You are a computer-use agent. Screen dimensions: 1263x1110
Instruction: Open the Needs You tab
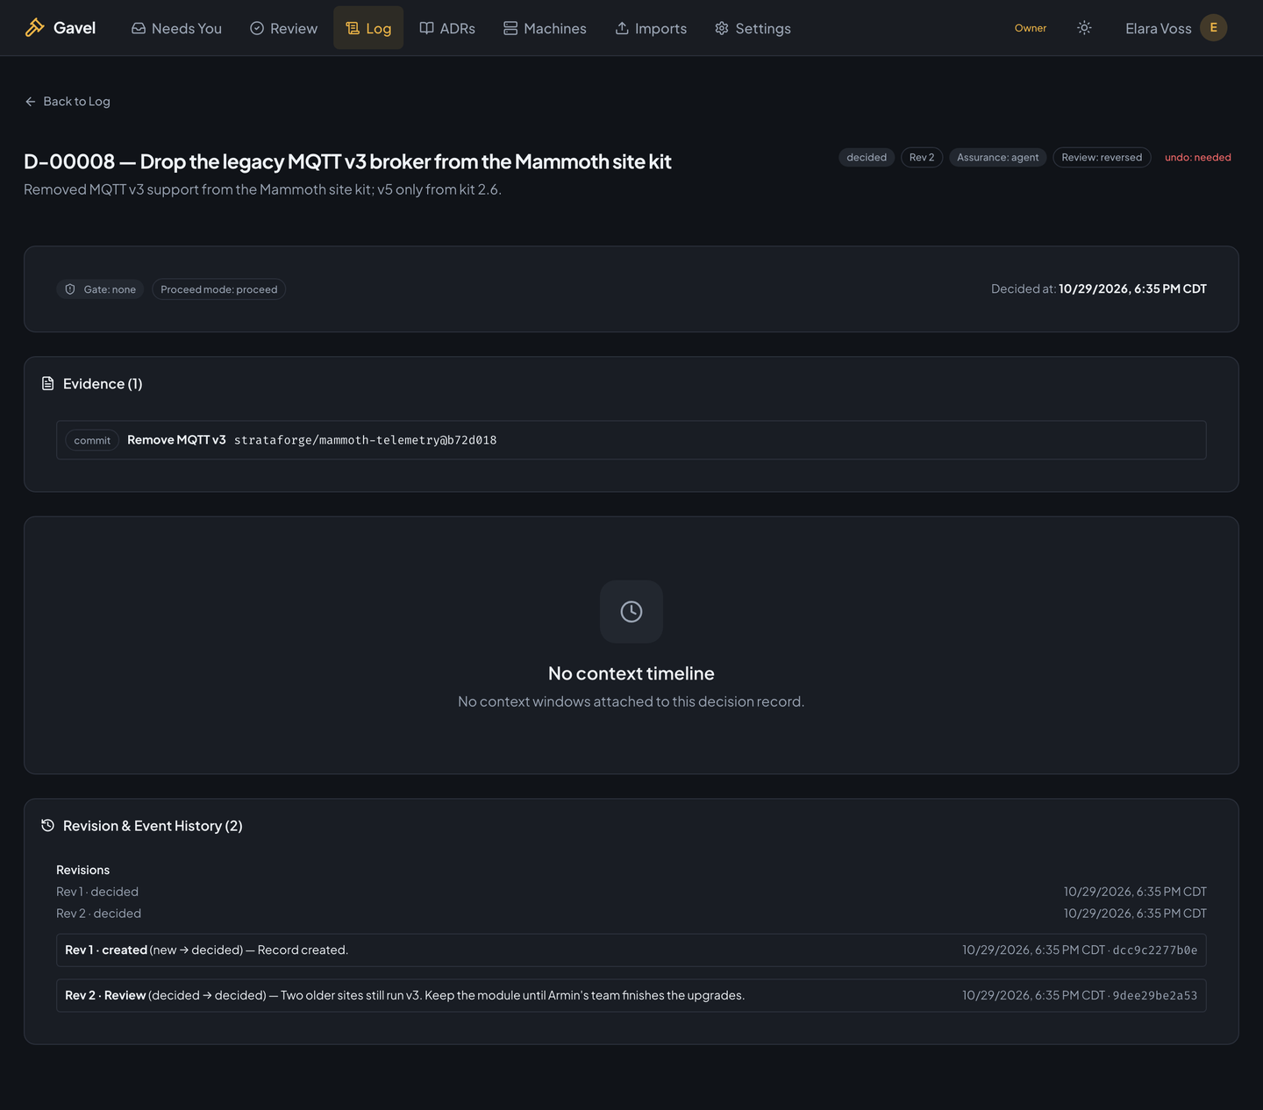point(176,28)
